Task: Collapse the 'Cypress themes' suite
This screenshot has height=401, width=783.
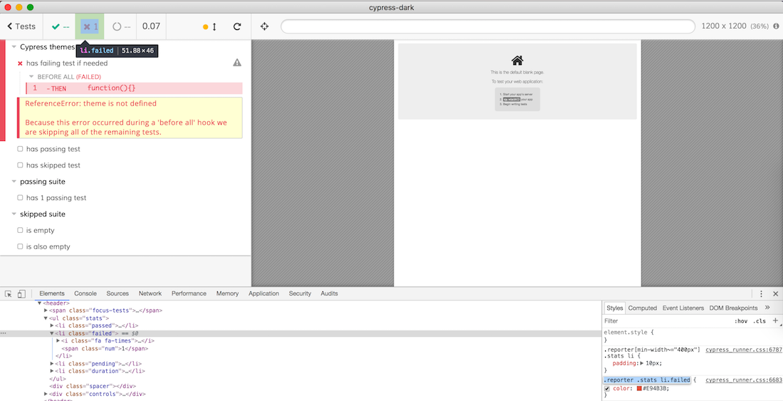Action: point(14,47)
